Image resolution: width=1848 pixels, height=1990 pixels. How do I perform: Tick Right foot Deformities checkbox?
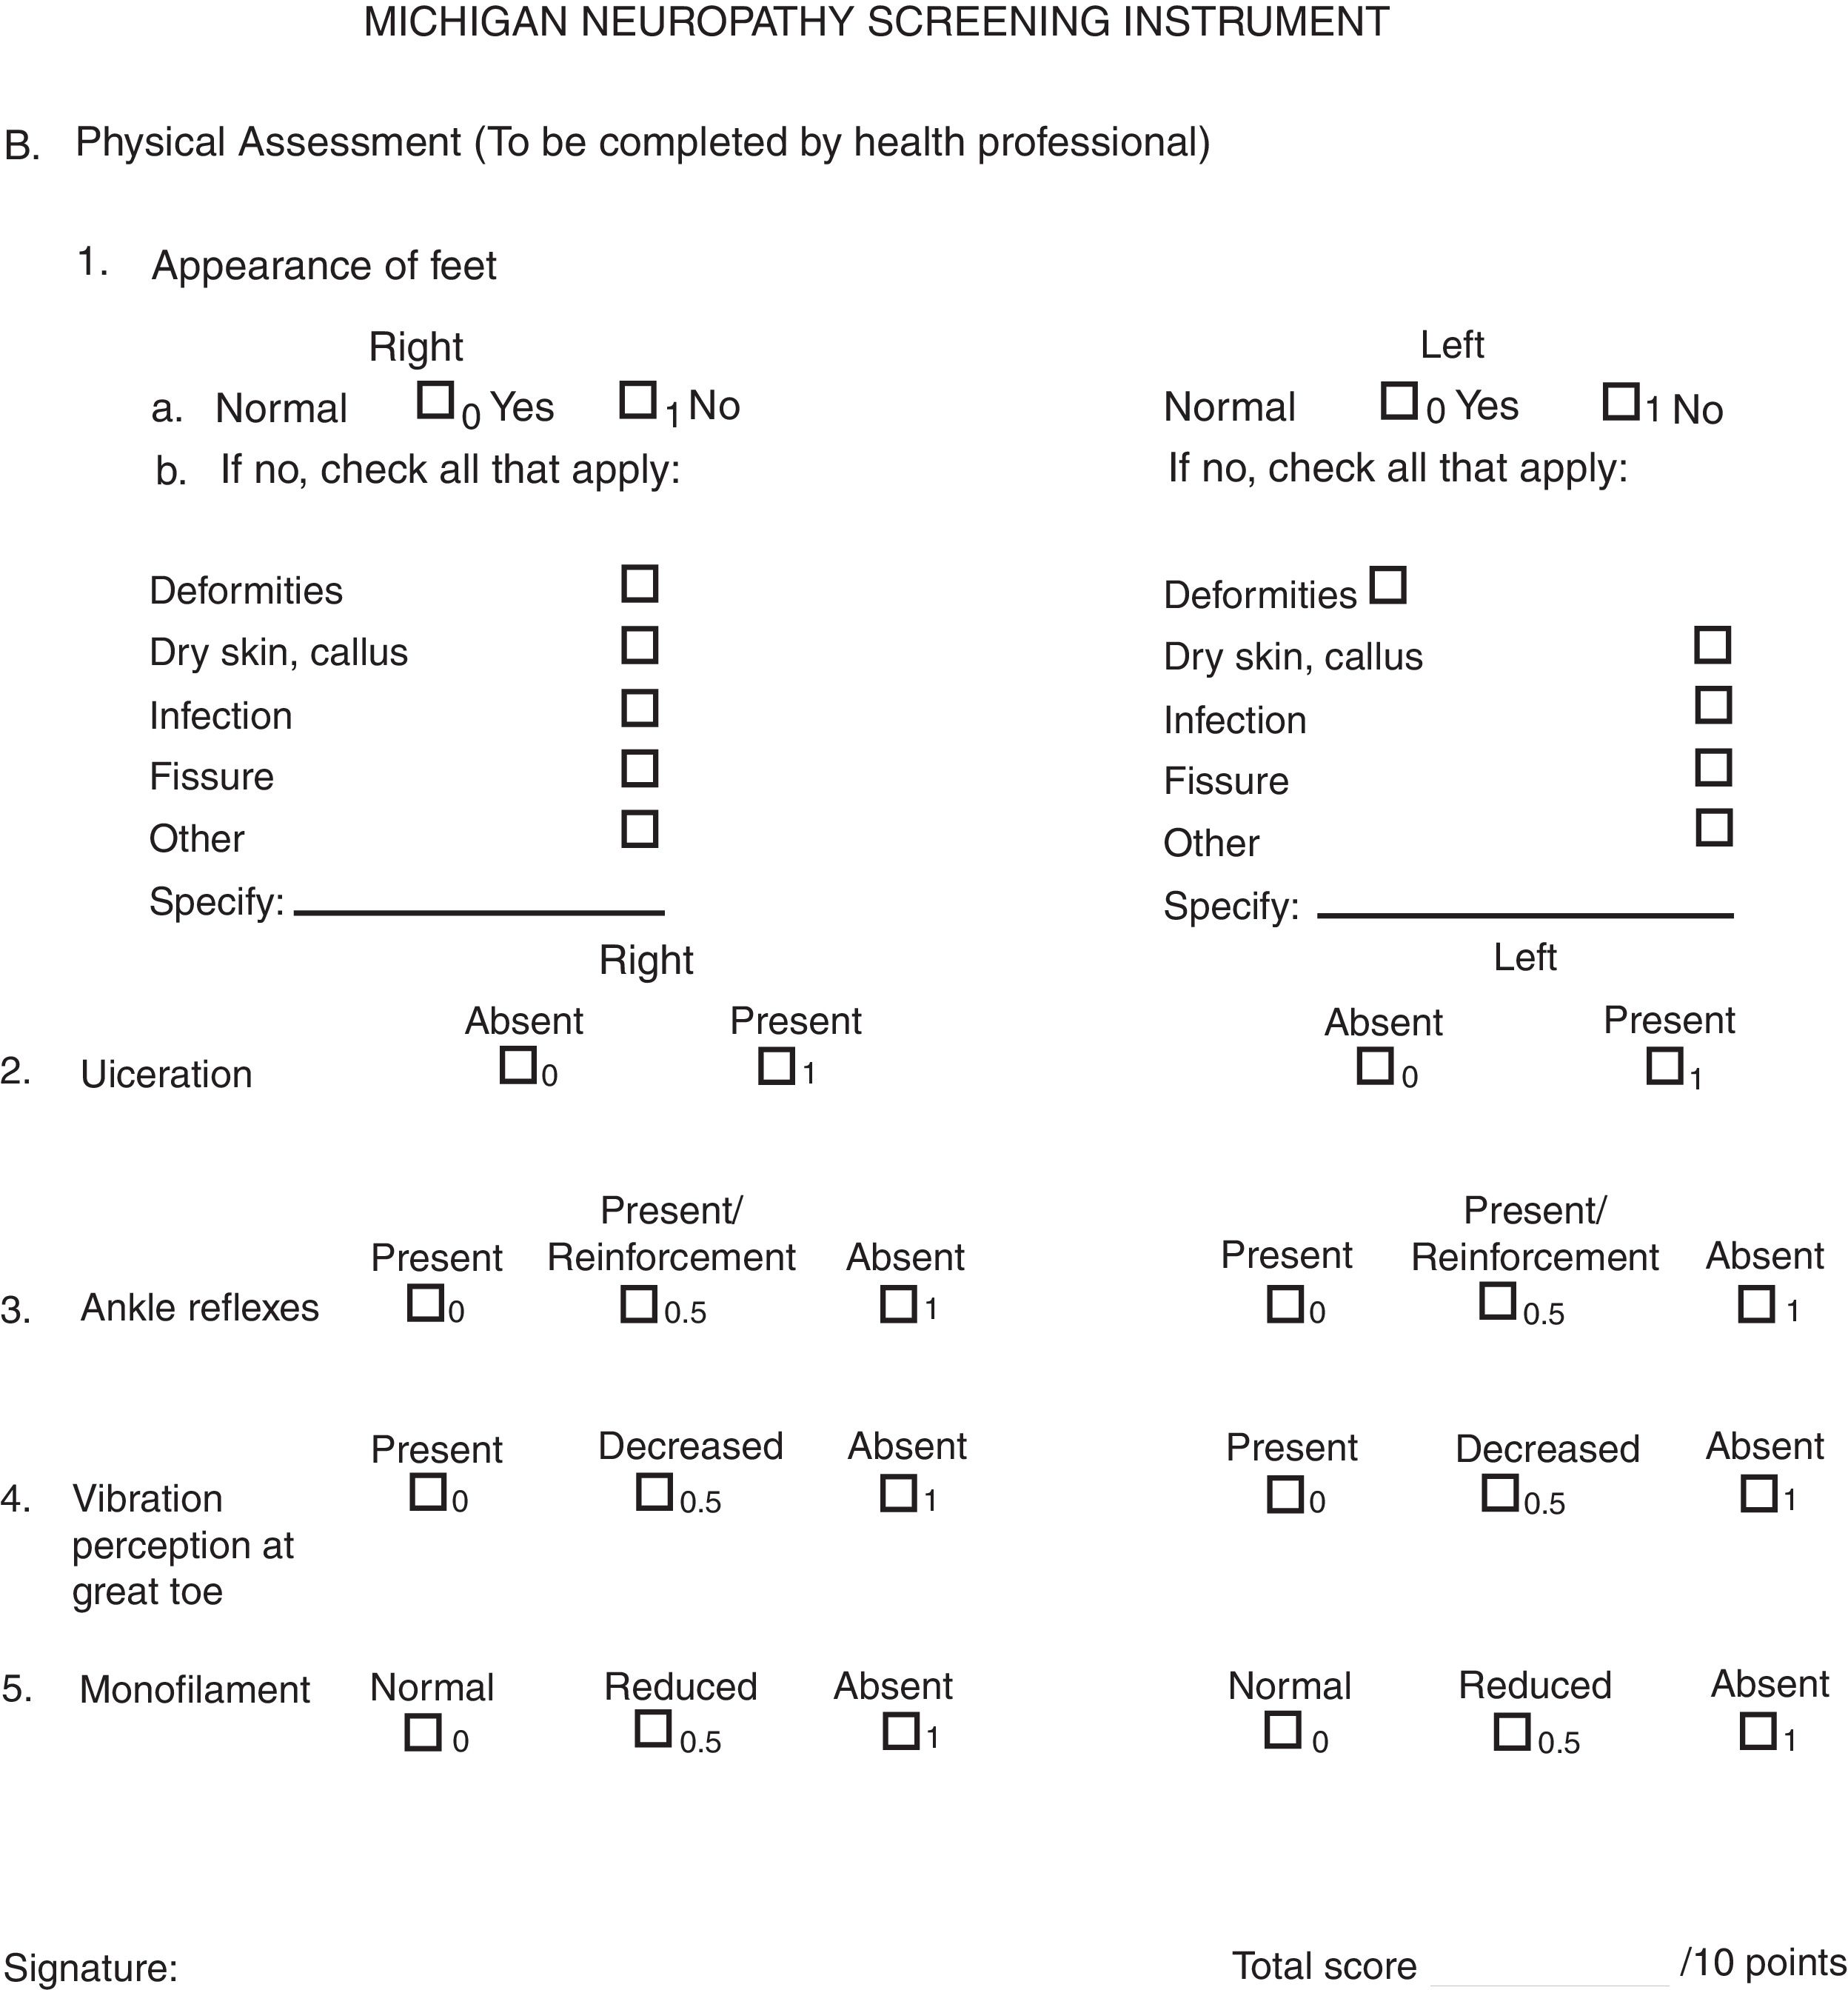point(639,584)
